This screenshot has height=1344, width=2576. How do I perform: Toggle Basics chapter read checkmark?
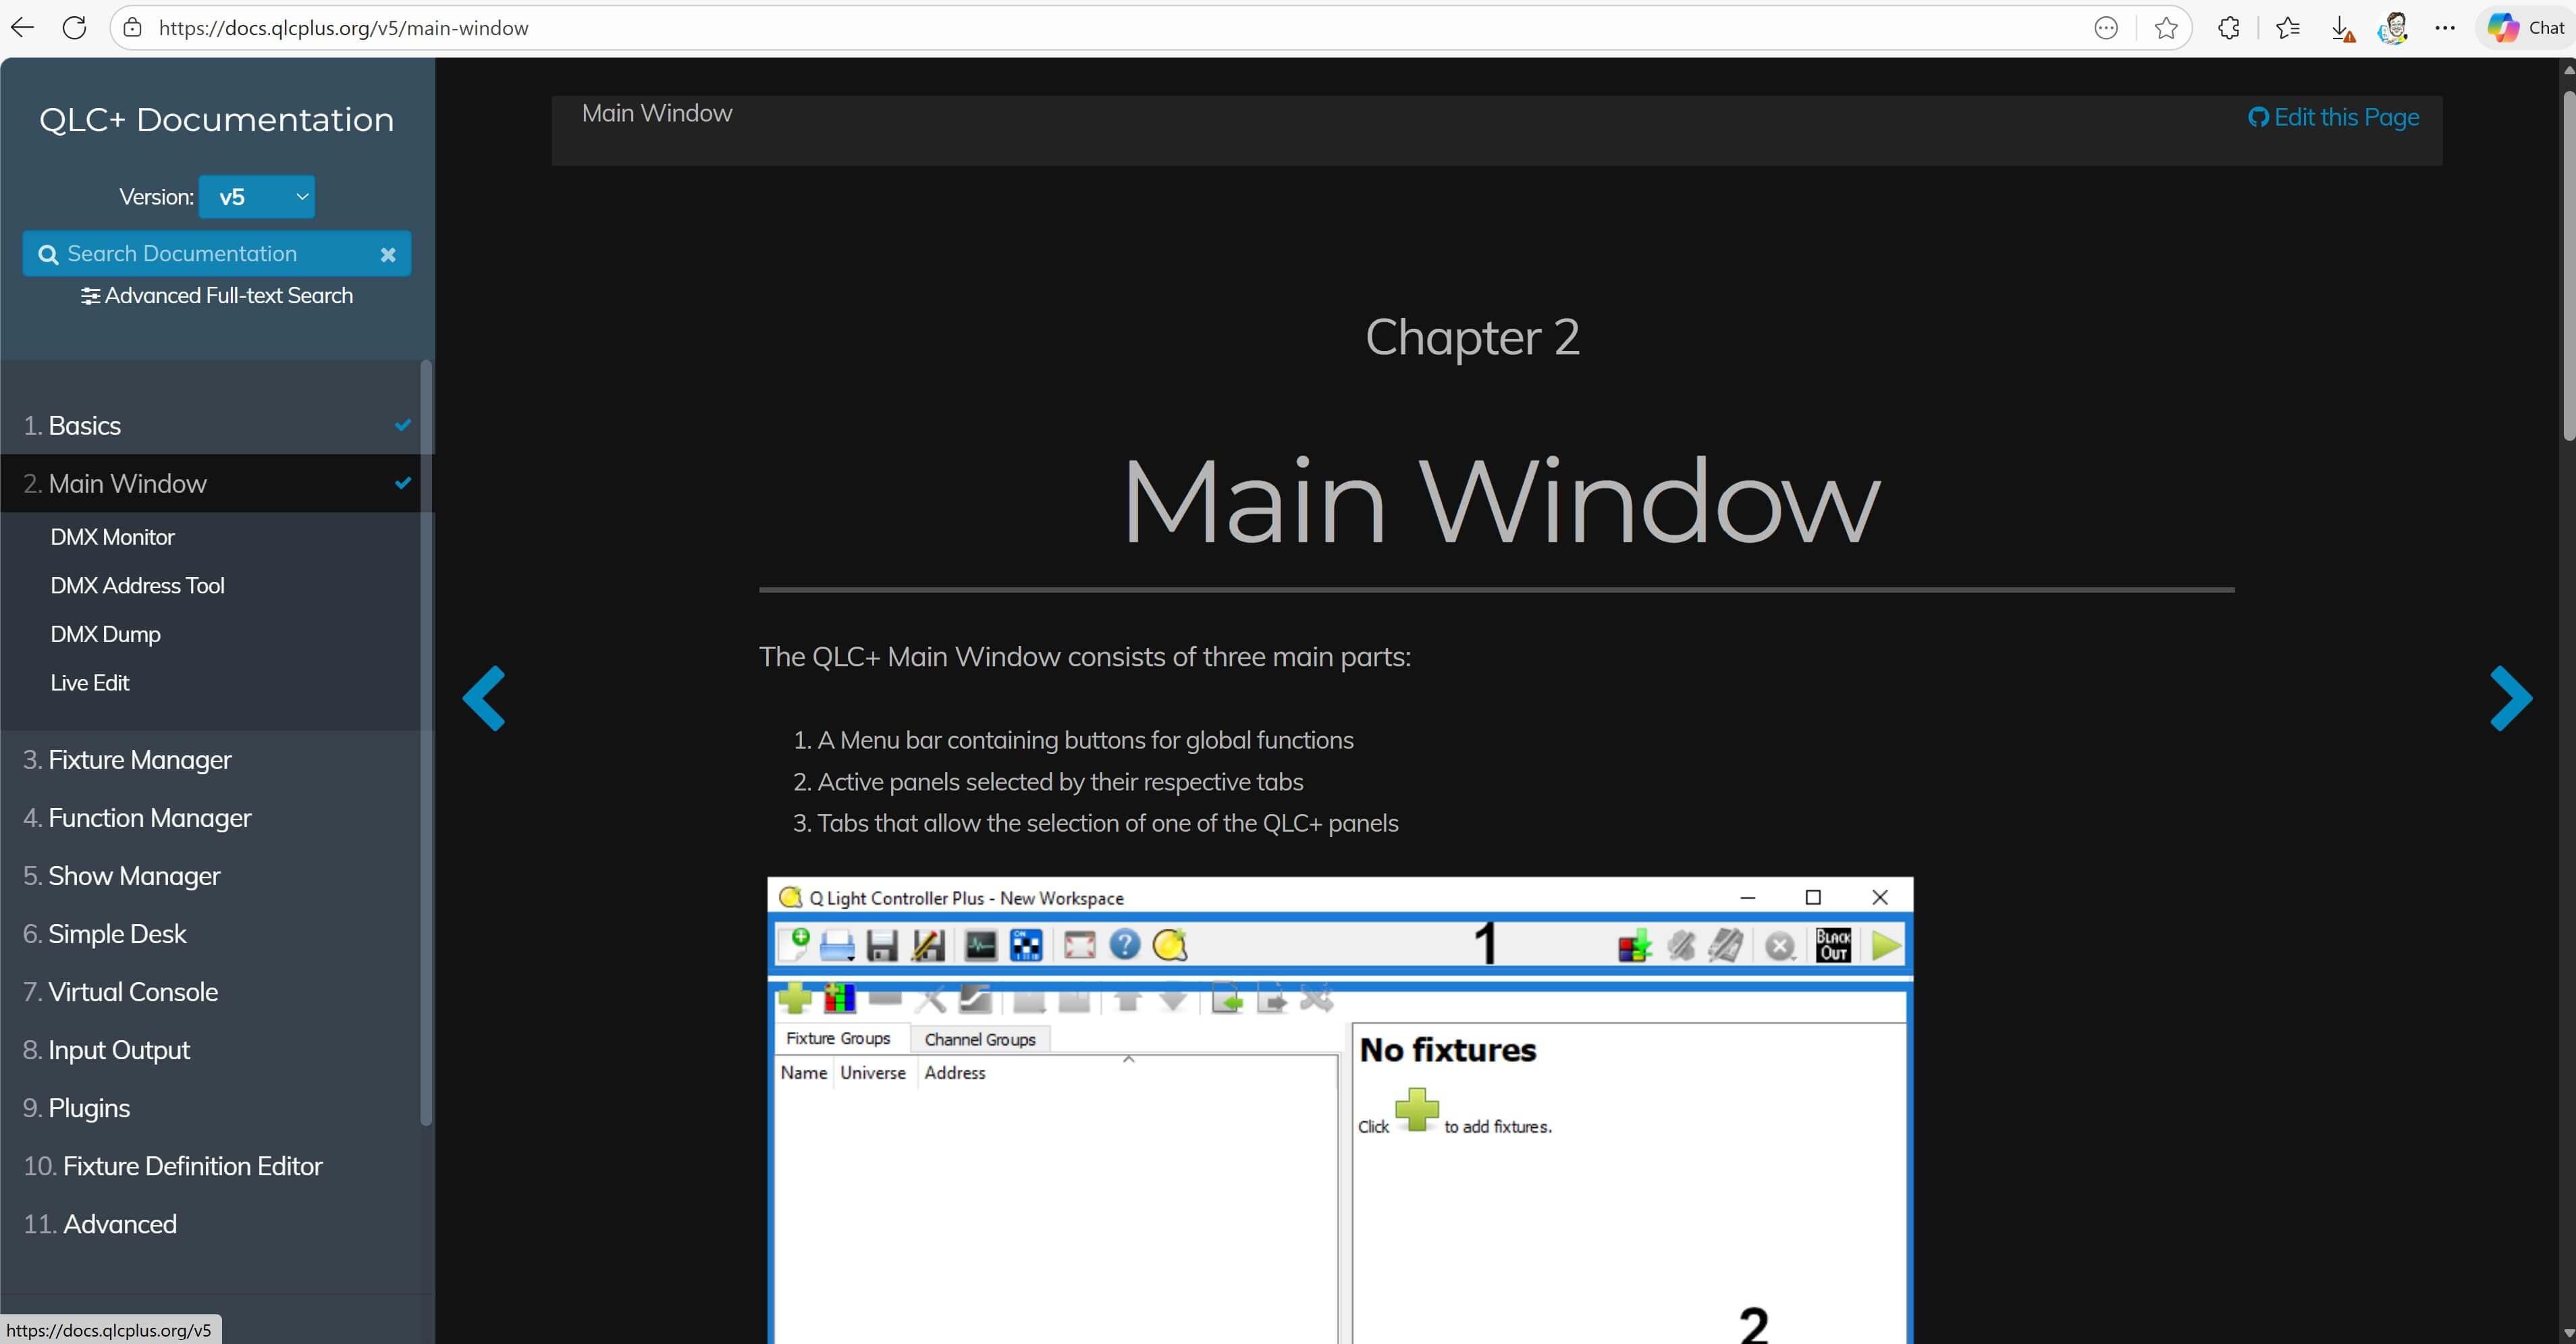[403, 425]
